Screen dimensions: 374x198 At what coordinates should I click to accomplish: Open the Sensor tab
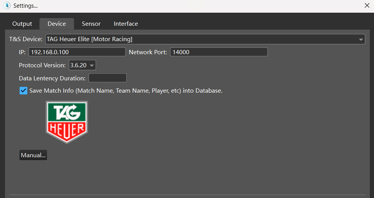pos(91,24)
